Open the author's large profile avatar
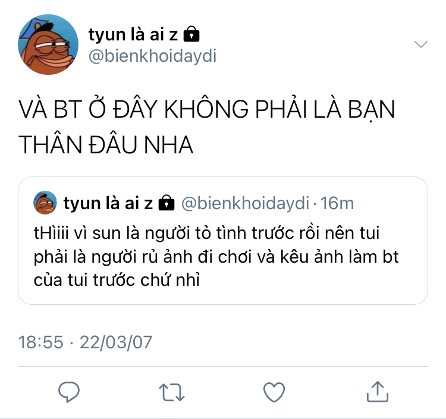Screen dimensions: 446x419 (48, 45)
